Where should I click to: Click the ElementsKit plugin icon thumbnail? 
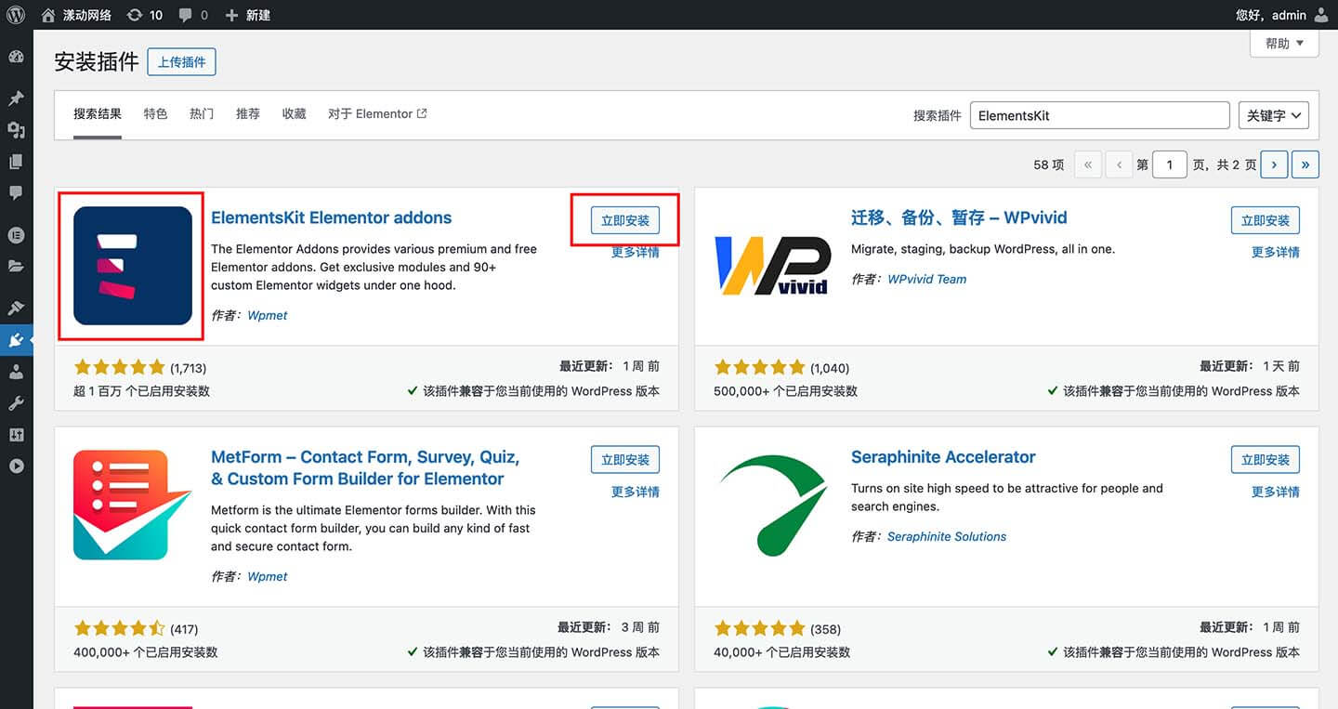(x=133, y=266)
